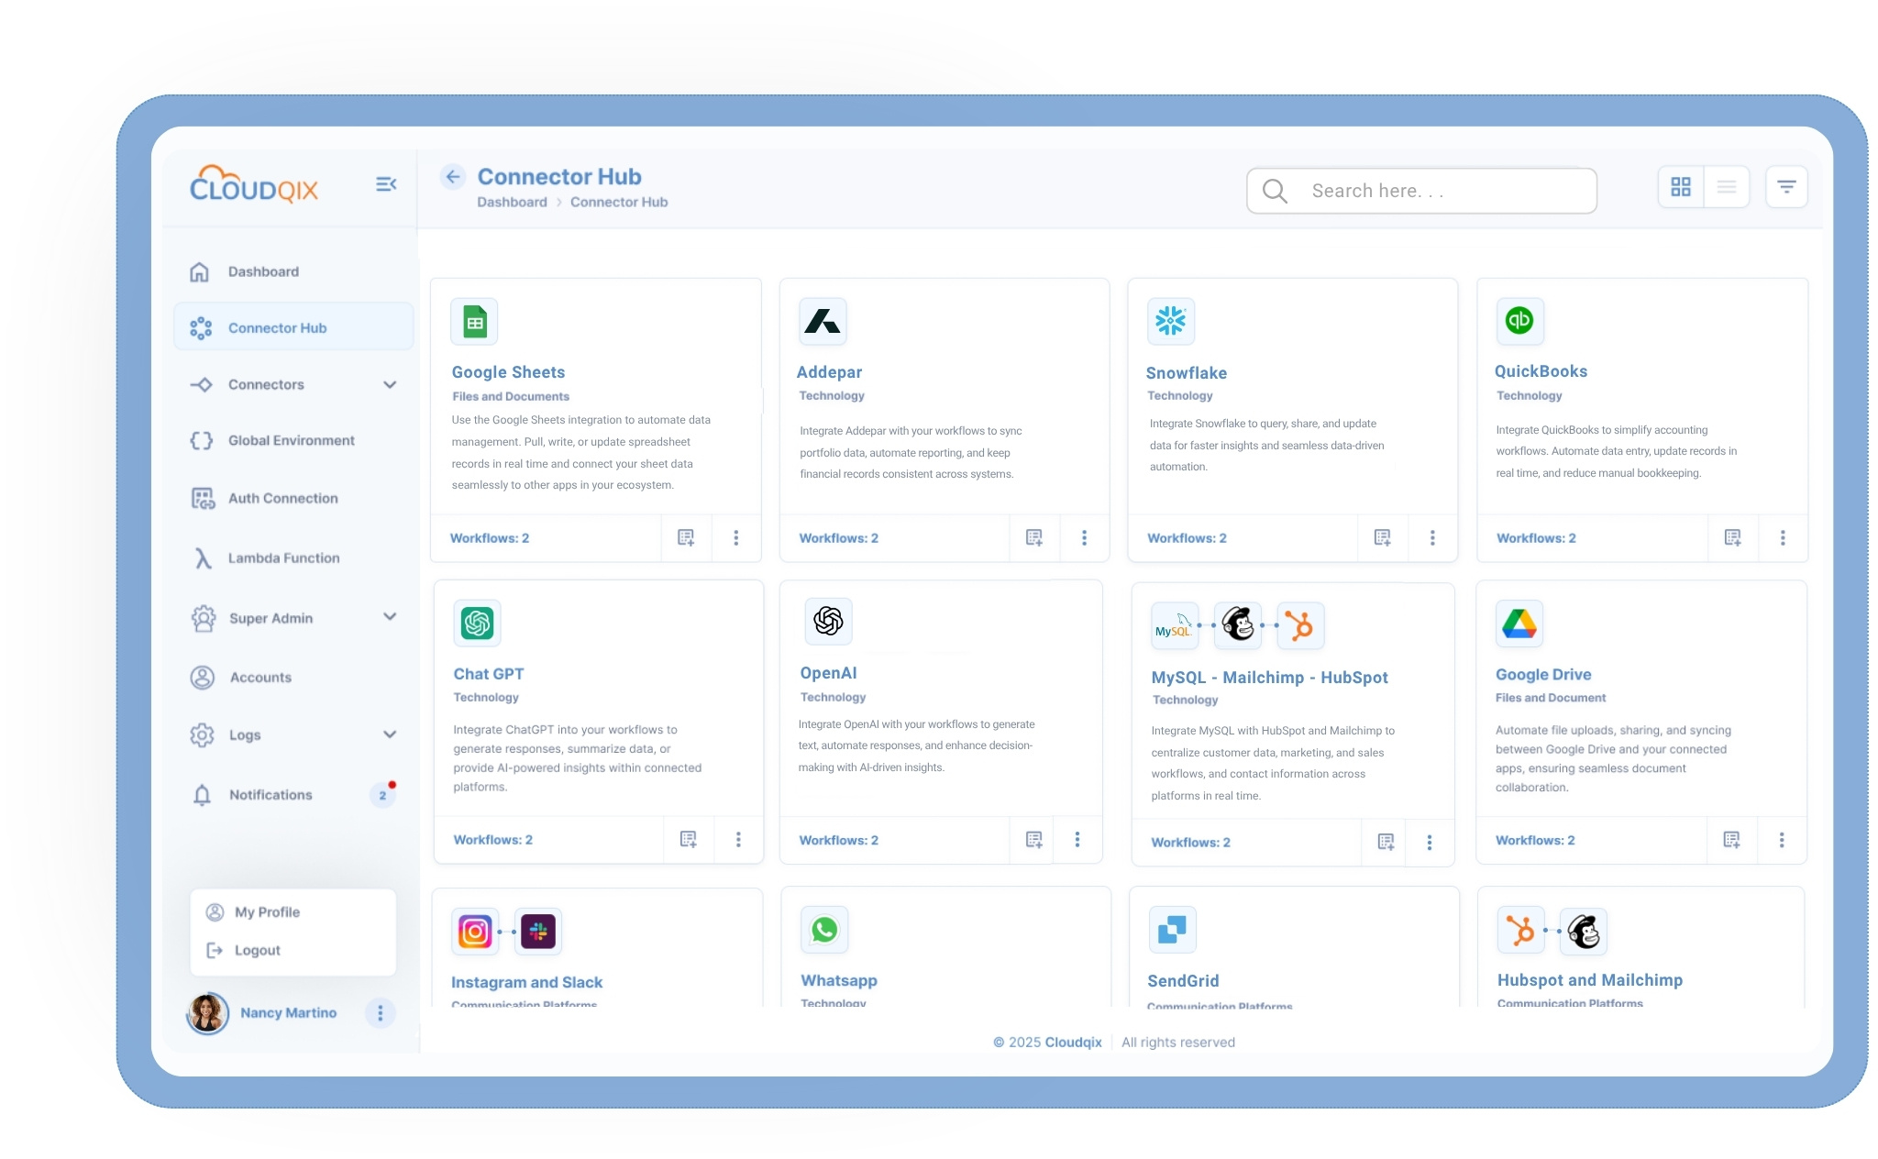
Task: Collapse the sidebar menu icon
Action: [x=386, y=184]
